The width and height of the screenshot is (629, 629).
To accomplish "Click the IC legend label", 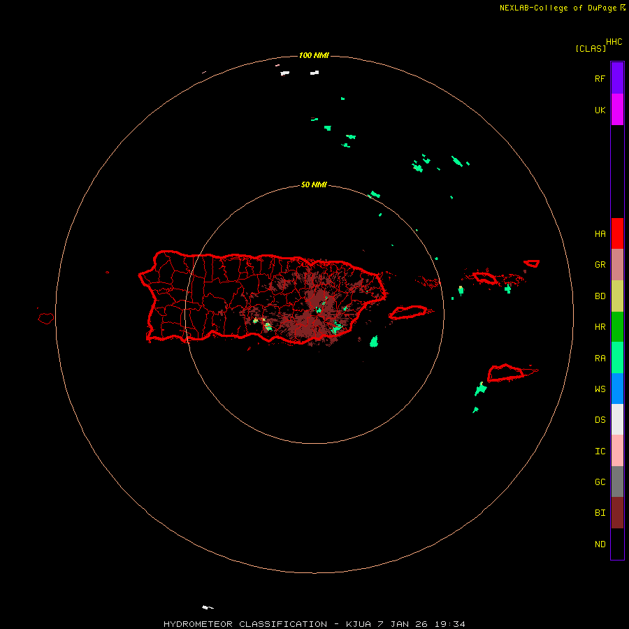I will 600,451.
